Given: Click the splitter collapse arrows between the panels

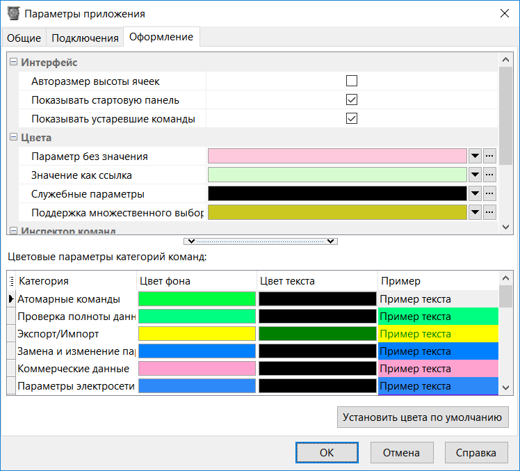Looking at the screenshot, I should (x=260, y=241).
